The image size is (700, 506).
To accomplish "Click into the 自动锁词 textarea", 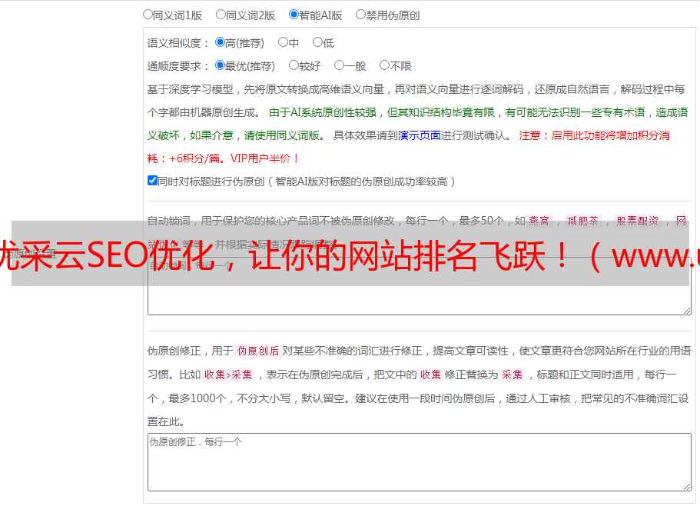I will [420, 286].
